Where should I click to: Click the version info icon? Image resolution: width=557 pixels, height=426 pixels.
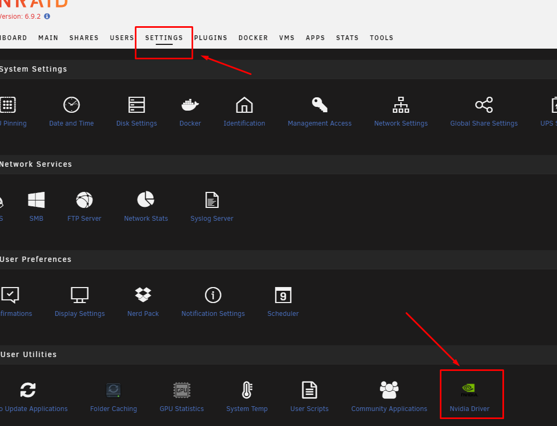point(47,17)
